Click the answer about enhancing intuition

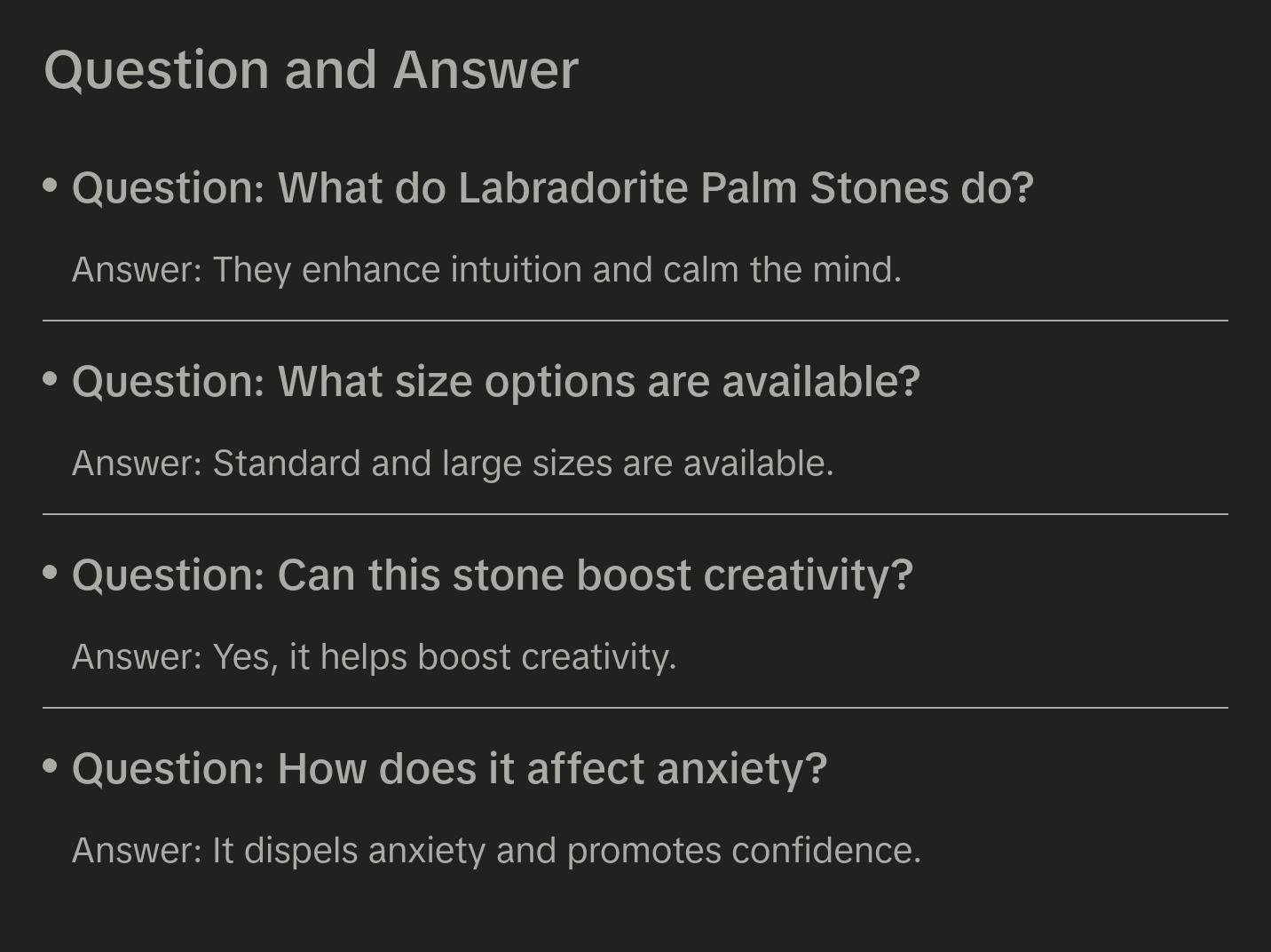point(486,270)
